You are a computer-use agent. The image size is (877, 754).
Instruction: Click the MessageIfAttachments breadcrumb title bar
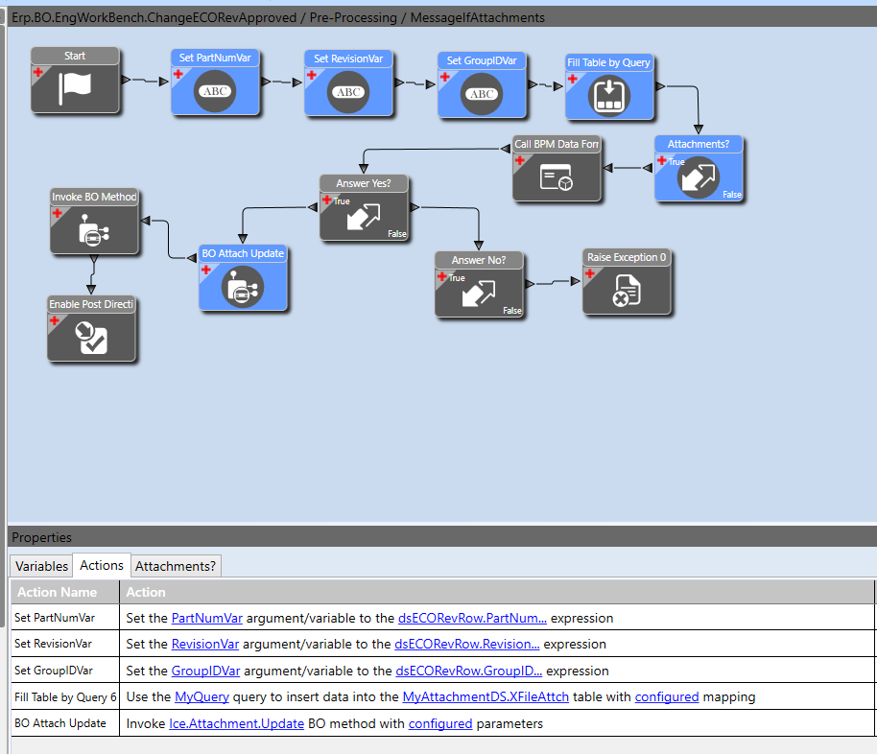[441, 17]
